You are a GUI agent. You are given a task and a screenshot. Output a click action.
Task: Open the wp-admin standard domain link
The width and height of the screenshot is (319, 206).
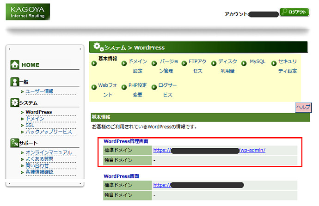[x=209, y=150]
